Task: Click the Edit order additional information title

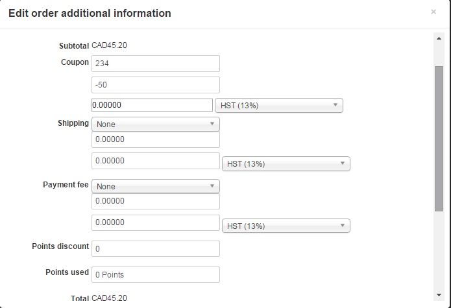Action: tap(90, 13)
